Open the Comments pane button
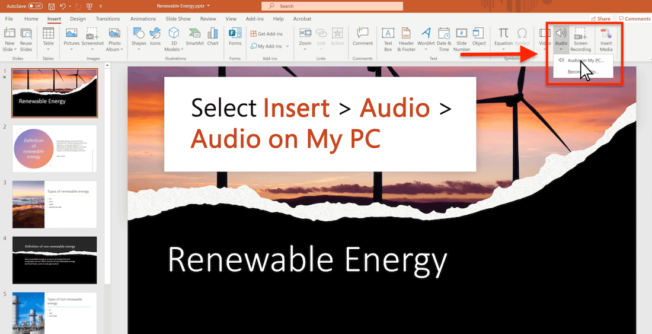 click(634, 19)
